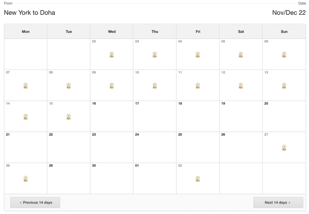
Task: Select the award ribbon on Thursday 10
Action: tap(154, 86)
